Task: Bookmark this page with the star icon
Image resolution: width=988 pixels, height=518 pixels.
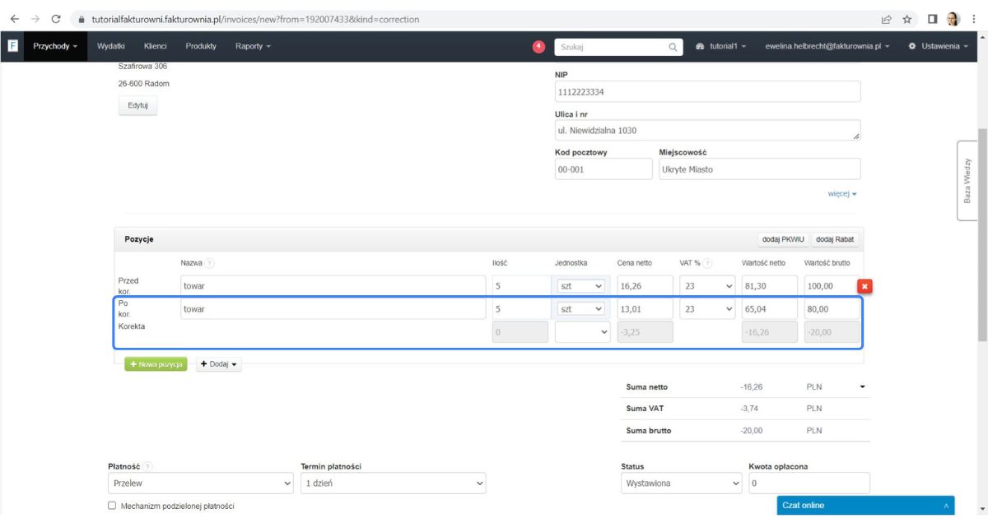Action: click(x=906, y=18)
